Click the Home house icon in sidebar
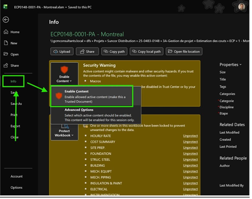This screenshot has height=199, width=252. pyautogui.click(x=6, y=32)
